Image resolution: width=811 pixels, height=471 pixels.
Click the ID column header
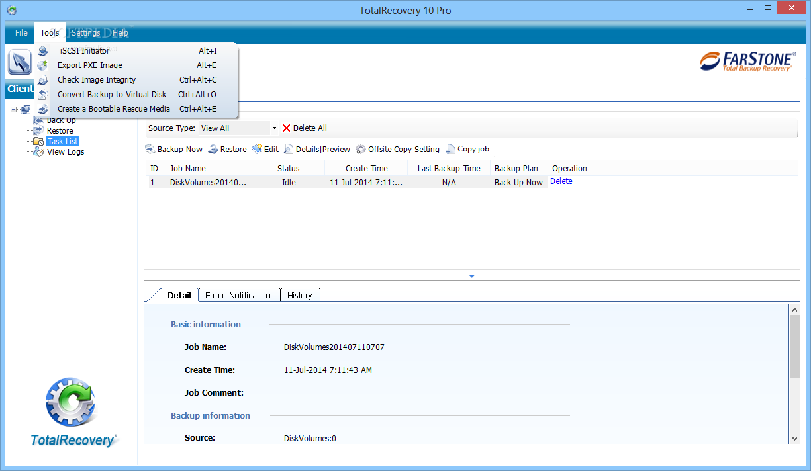point(154,169)
